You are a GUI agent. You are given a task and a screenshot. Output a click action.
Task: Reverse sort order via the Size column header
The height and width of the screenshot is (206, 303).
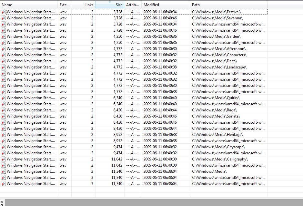click(x=110, y=5)
